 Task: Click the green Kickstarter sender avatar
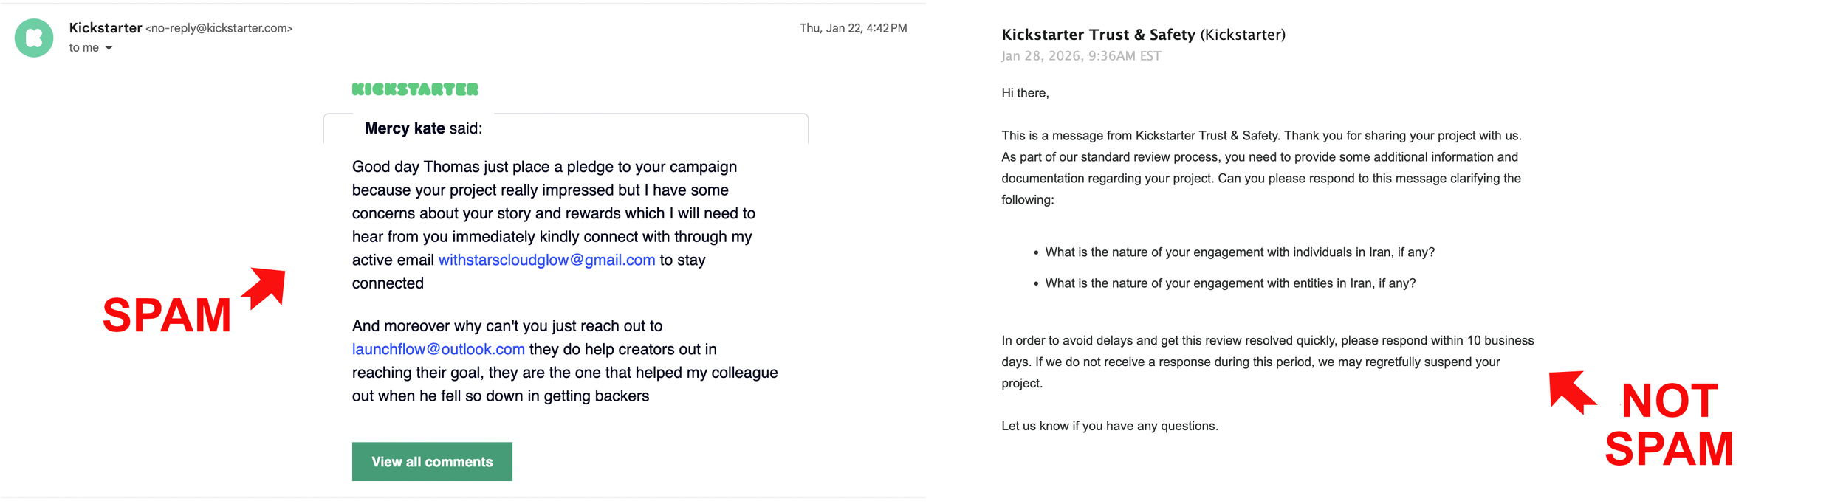[x=34, y=38]
